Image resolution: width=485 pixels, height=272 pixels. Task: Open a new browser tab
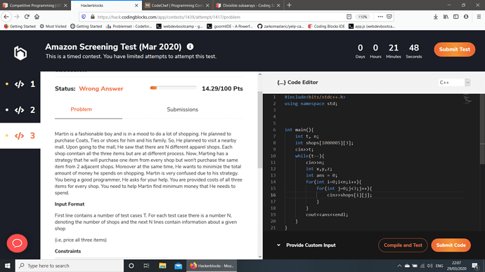pos(289,5)
